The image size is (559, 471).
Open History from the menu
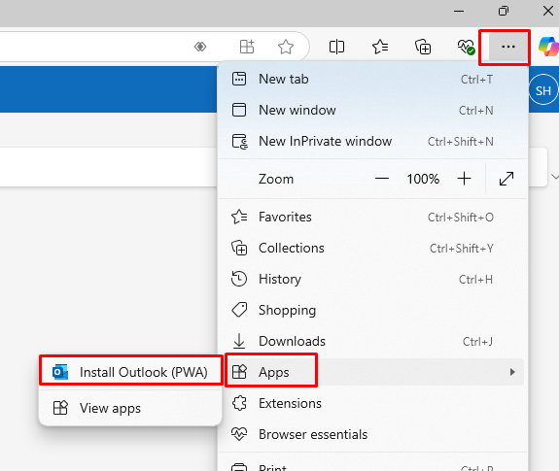pyautogui.click(x=373, y=279)
